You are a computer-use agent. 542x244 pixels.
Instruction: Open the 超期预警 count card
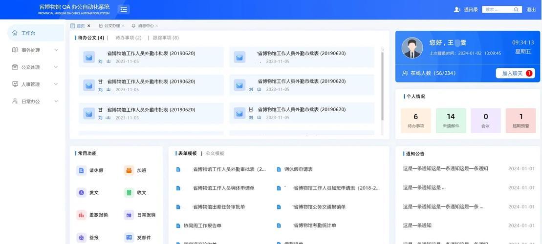click(x=520, y=121)
